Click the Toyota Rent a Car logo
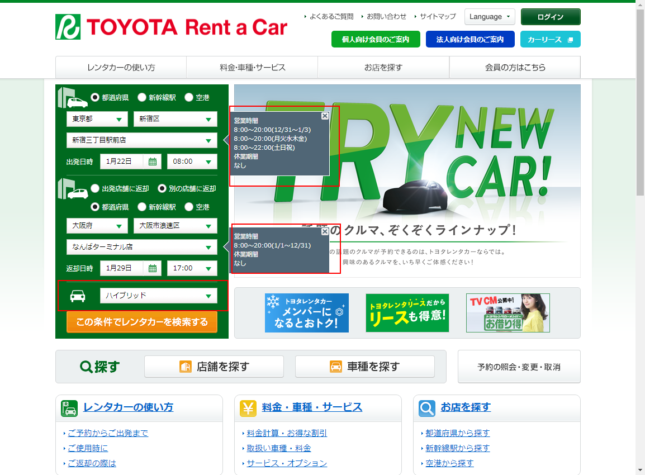645x475 pixels. (x=171, y=27)
